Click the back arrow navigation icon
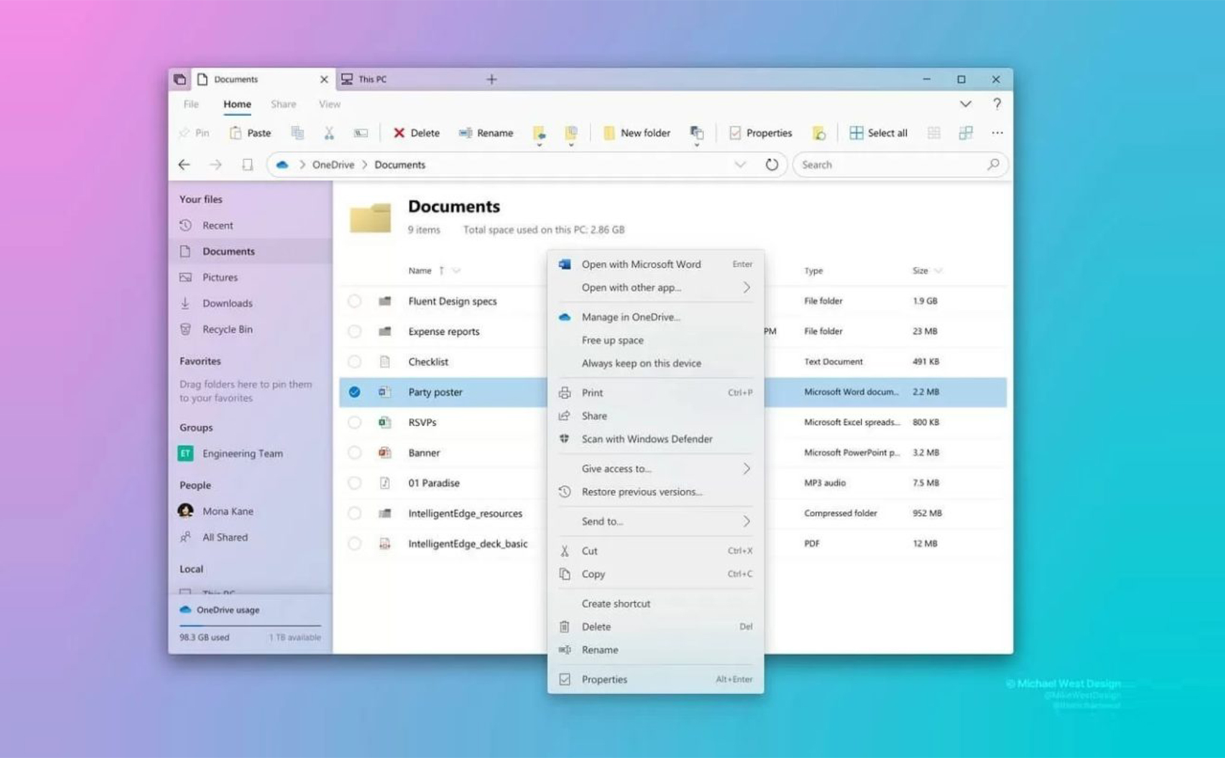1225x758 pixels. 184,164
